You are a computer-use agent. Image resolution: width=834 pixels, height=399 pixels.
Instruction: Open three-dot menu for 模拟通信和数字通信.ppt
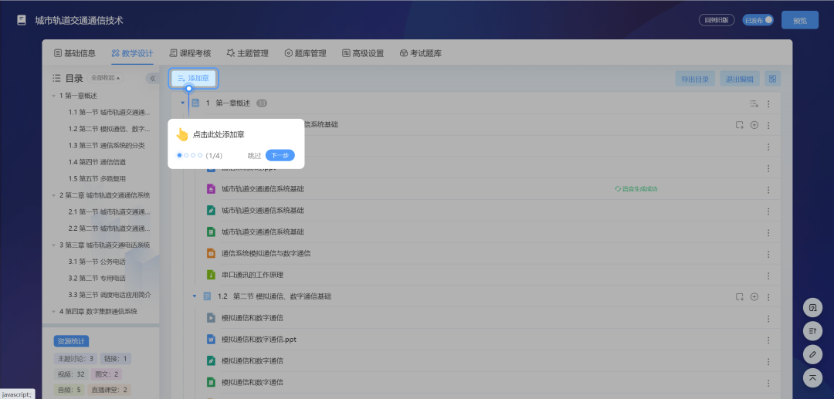(768, 340)
